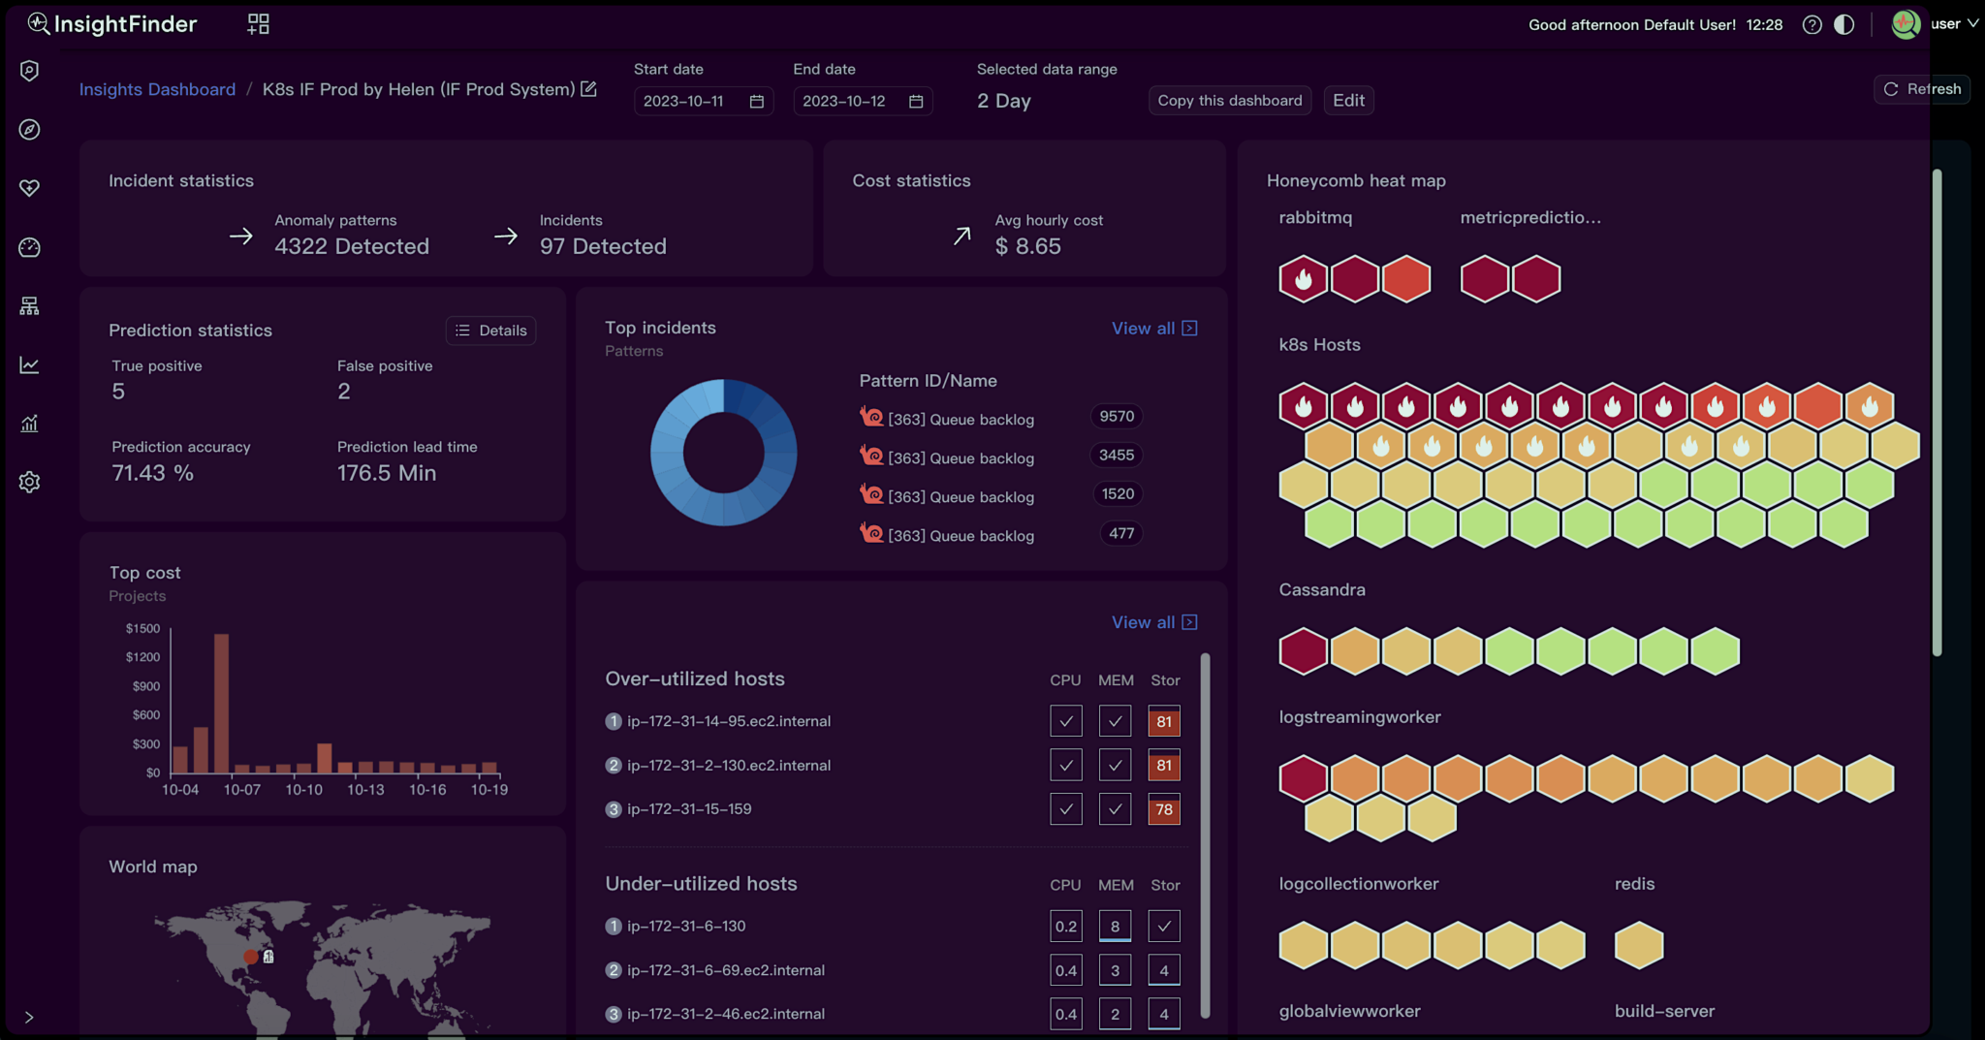The height and width of the screenshot is (1040, 1985).
Task: Go to Insights Dashboard breadcrumb
Action: [157, 89]
